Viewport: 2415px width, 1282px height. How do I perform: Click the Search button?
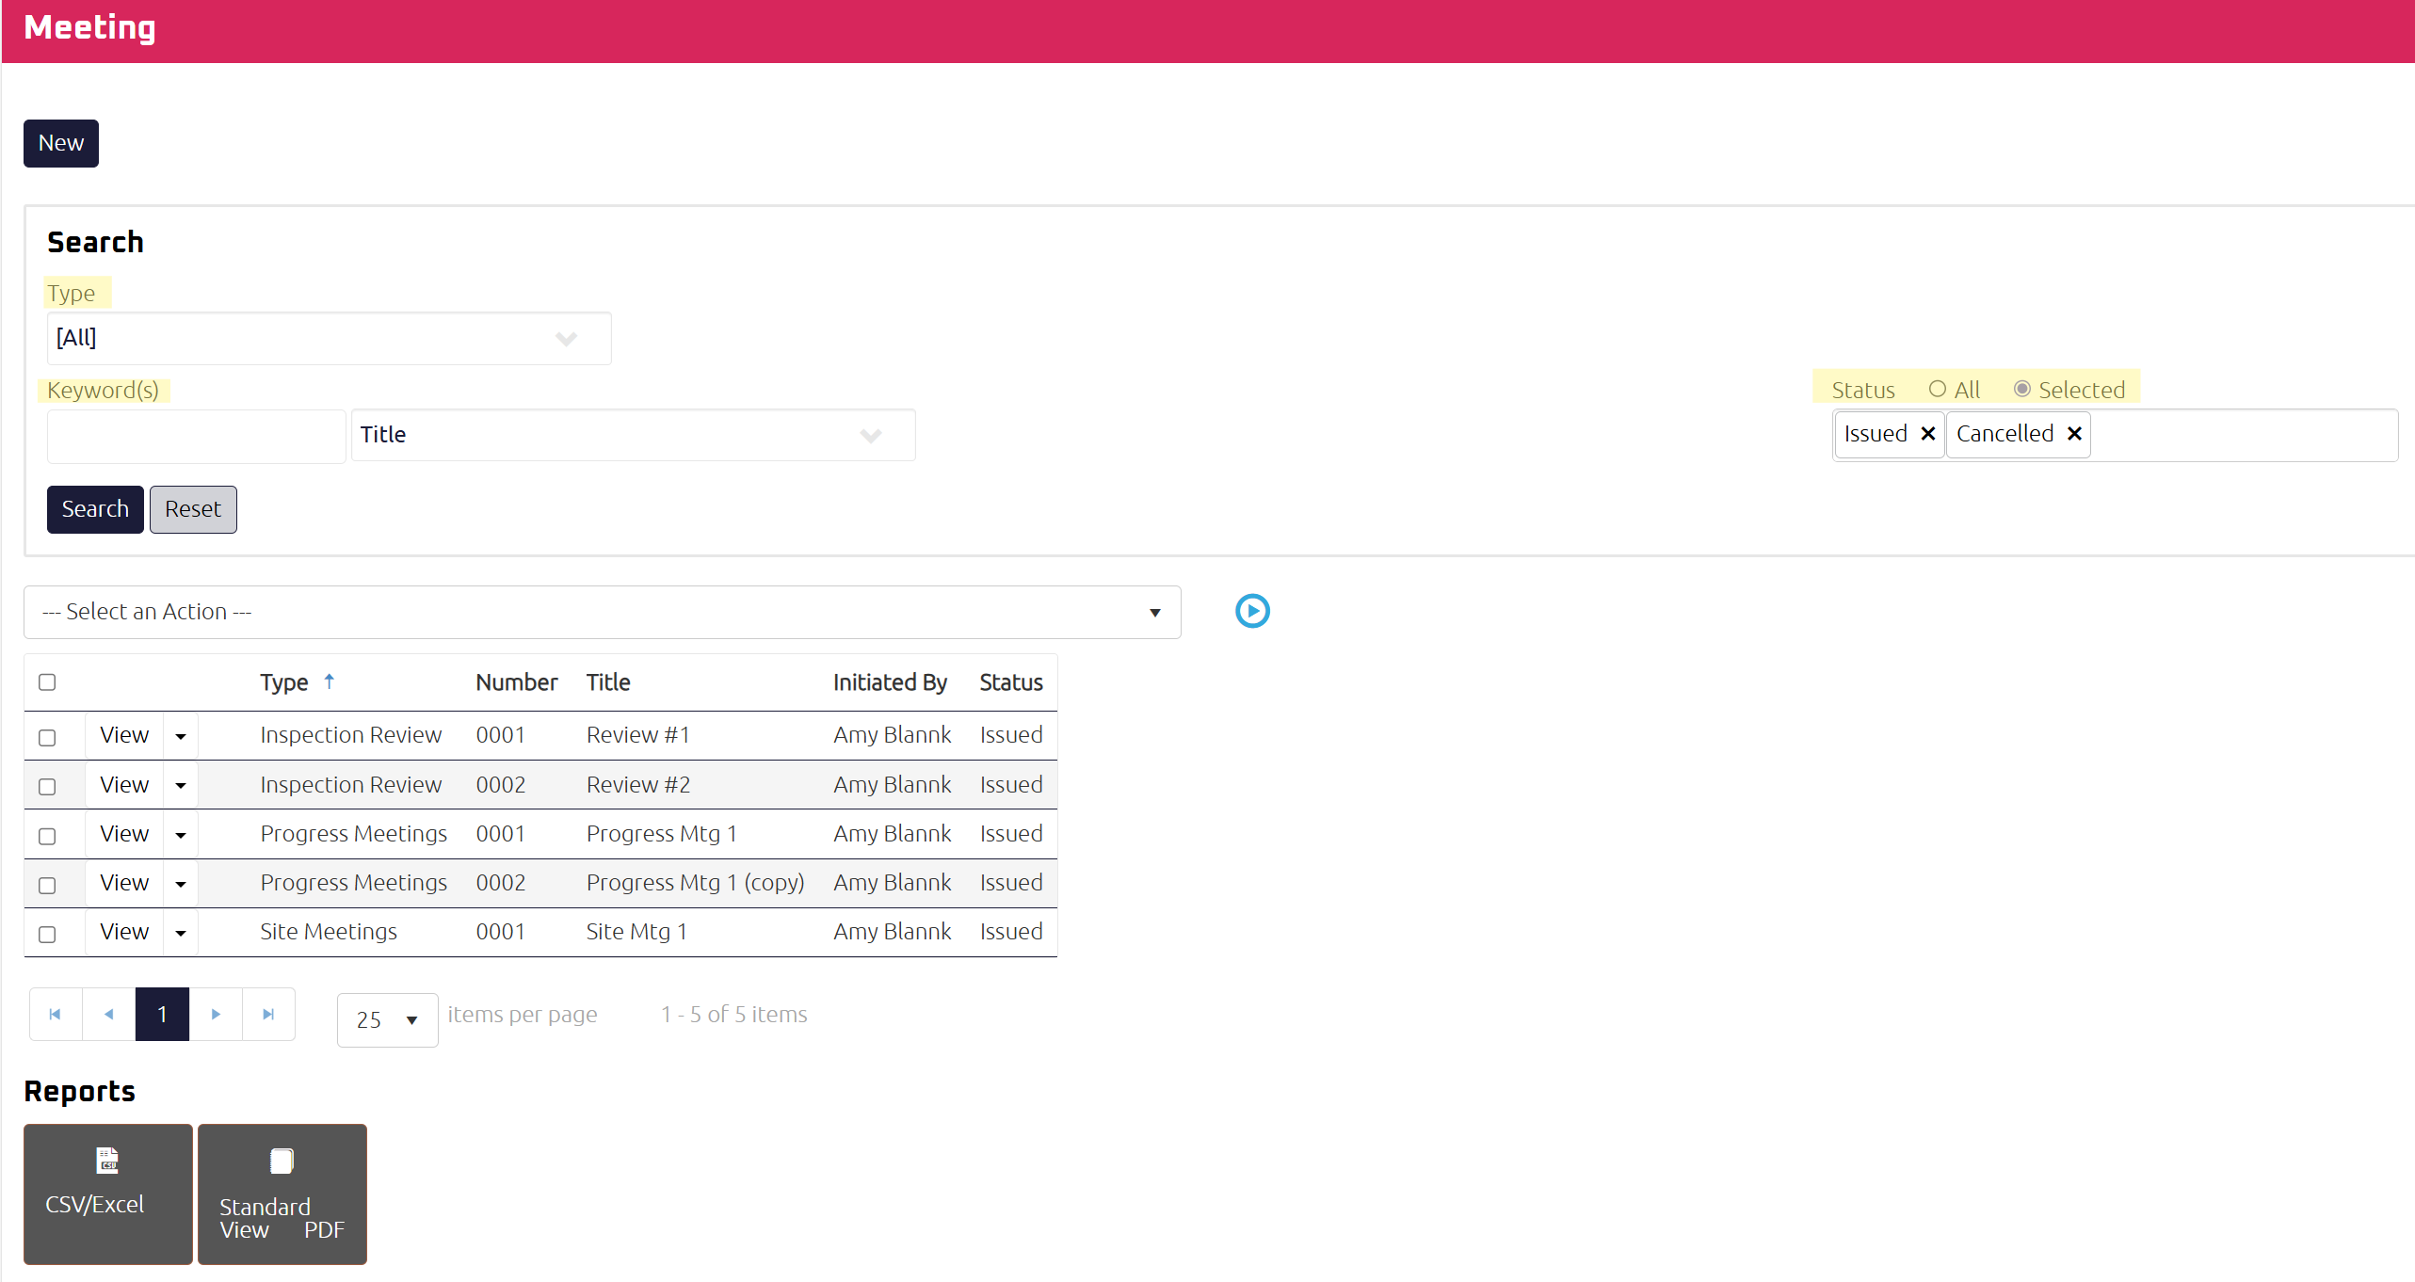(95, 509)
